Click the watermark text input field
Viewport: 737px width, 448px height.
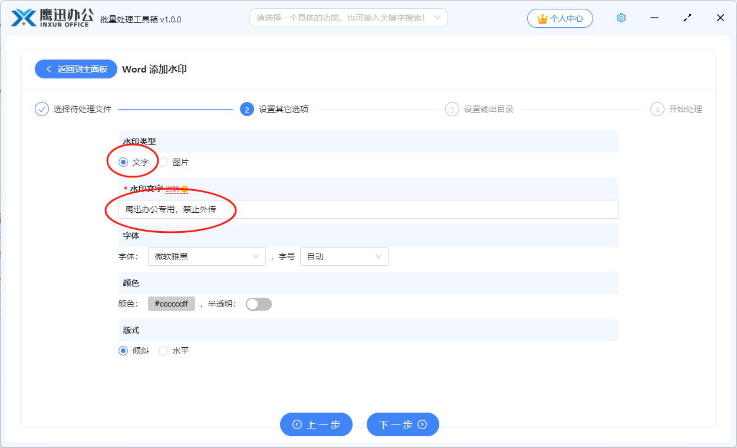368,209
